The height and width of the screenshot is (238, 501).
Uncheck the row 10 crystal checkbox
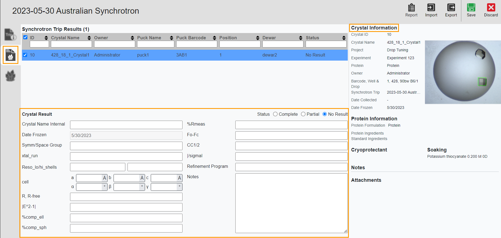[25, 55]
